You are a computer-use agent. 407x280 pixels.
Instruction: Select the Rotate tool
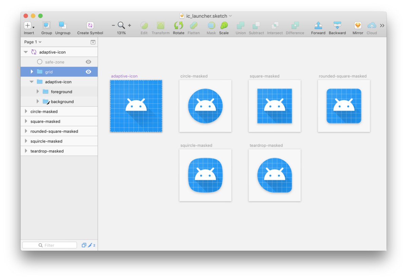tap(178, 25)
